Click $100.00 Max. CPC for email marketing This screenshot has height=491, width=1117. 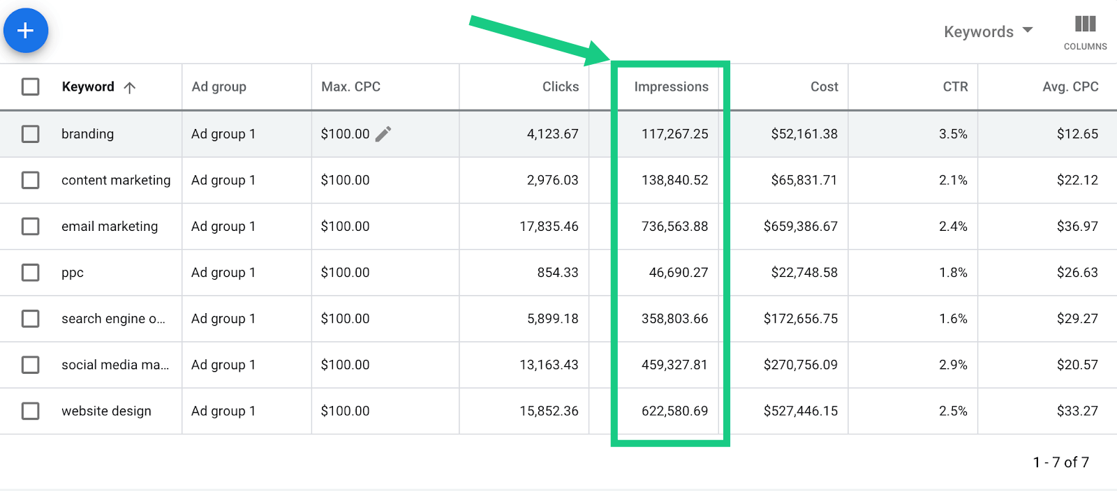coord(345,226)
